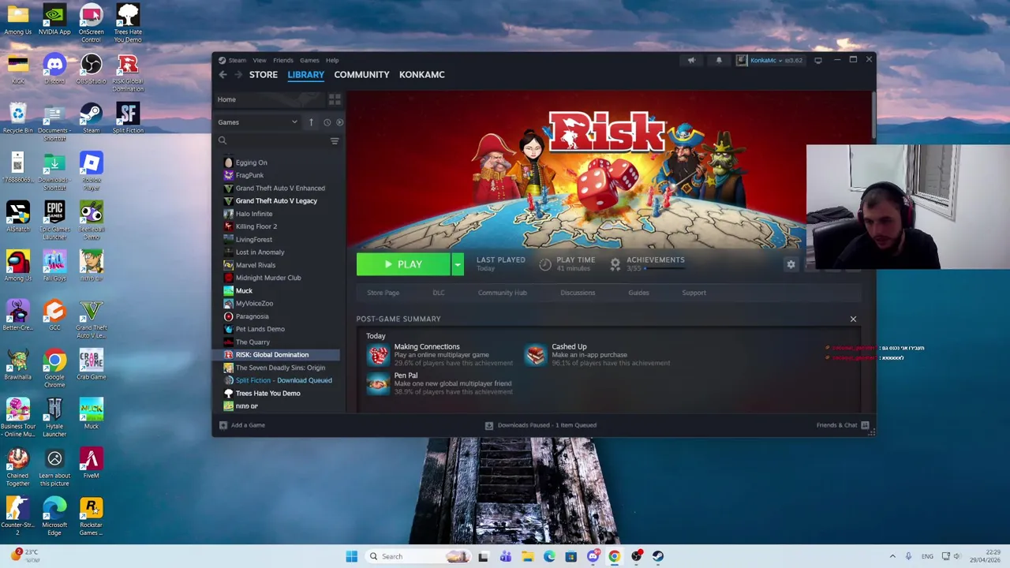Select the LIBRARY tab
Image resolution: width=1010 pixels, height=568 pixels.
click(x=305, y=75)
